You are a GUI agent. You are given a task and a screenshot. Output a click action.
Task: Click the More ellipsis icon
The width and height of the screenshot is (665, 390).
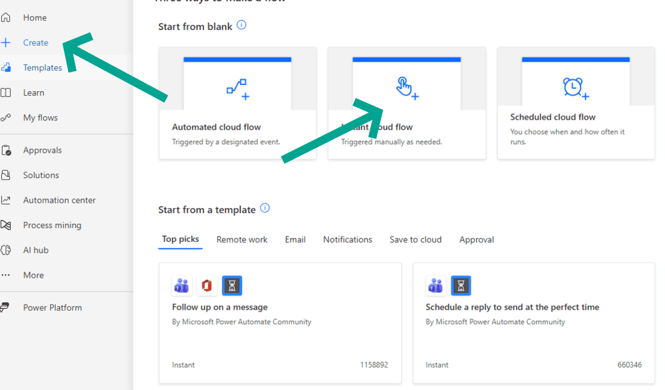pyautogui.click(x=5, y=275)
